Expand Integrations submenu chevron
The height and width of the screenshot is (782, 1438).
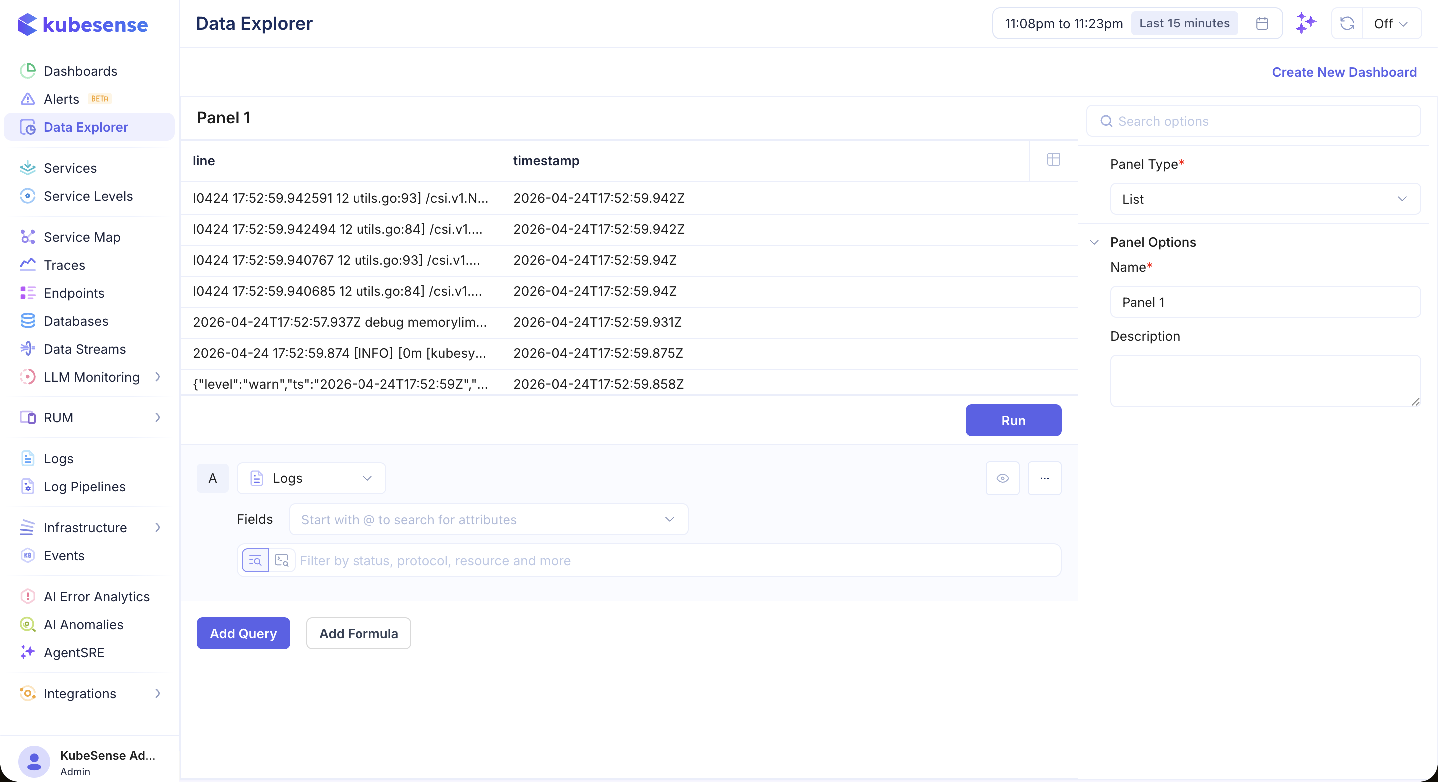pyautogui.click(x=157, y=693)
